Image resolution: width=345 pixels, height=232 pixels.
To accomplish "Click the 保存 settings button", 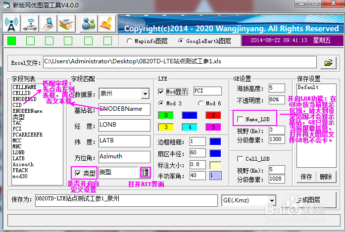I will click(306, 177).
